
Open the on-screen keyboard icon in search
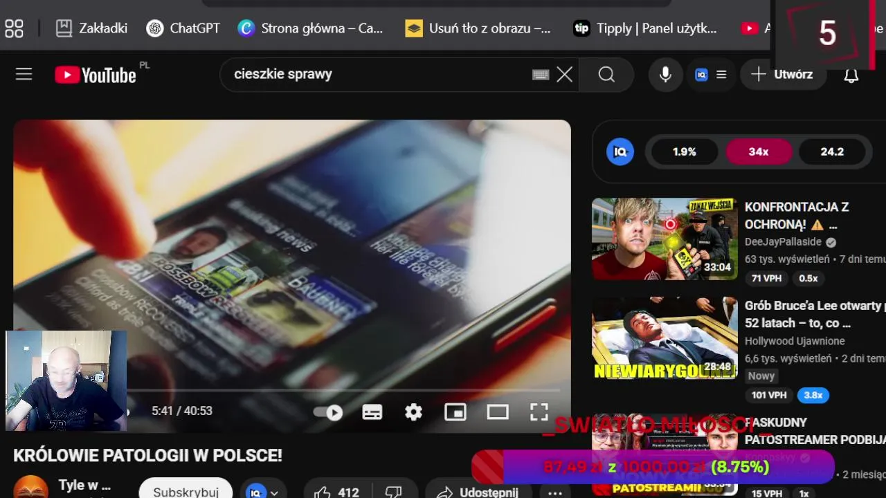pyautogui.click(x=541, y=75)
